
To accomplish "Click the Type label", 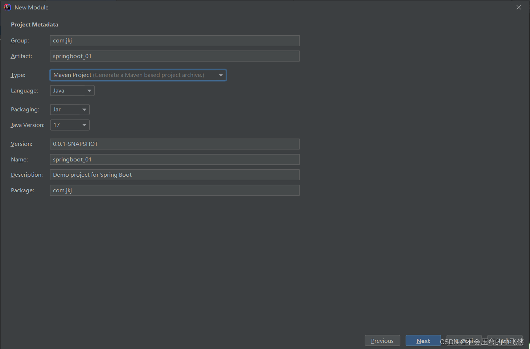I will (18, 75).
